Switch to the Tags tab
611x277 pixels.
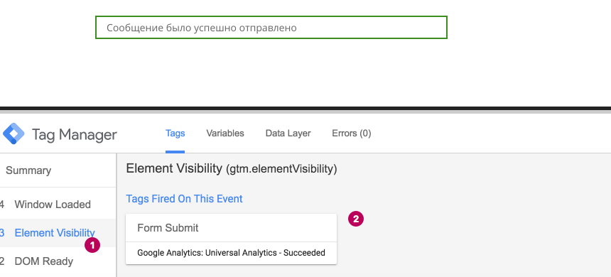click(x=175, y=134)
